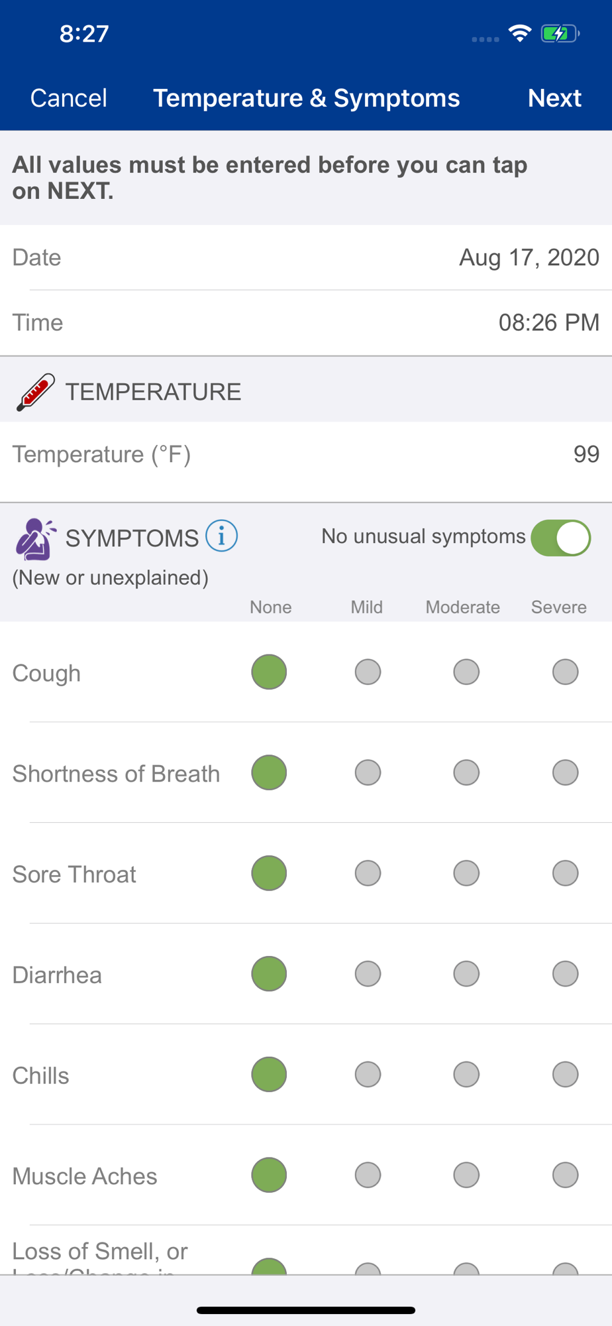Tap the battery charging icon
Image resolution: width=612 pixels, height=1326 pixels.
(x=560, y=33)
